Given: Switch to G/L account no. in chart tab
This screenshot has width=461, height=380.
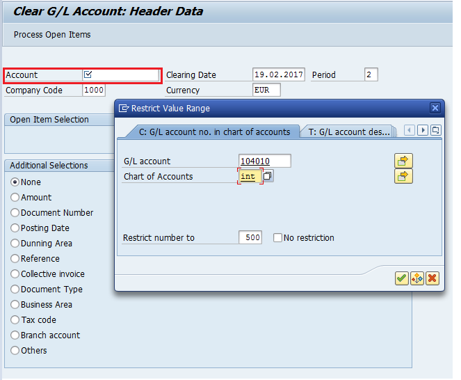Looking at the screenshot, I should [214, 132].
